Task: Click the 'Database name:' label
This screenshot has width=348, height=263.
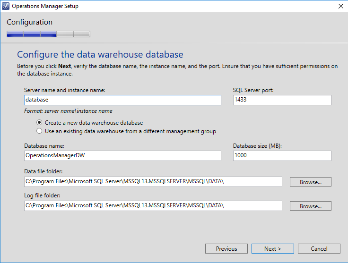Action: 44,146
